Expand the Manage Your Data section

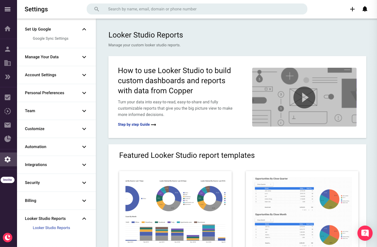56,57
